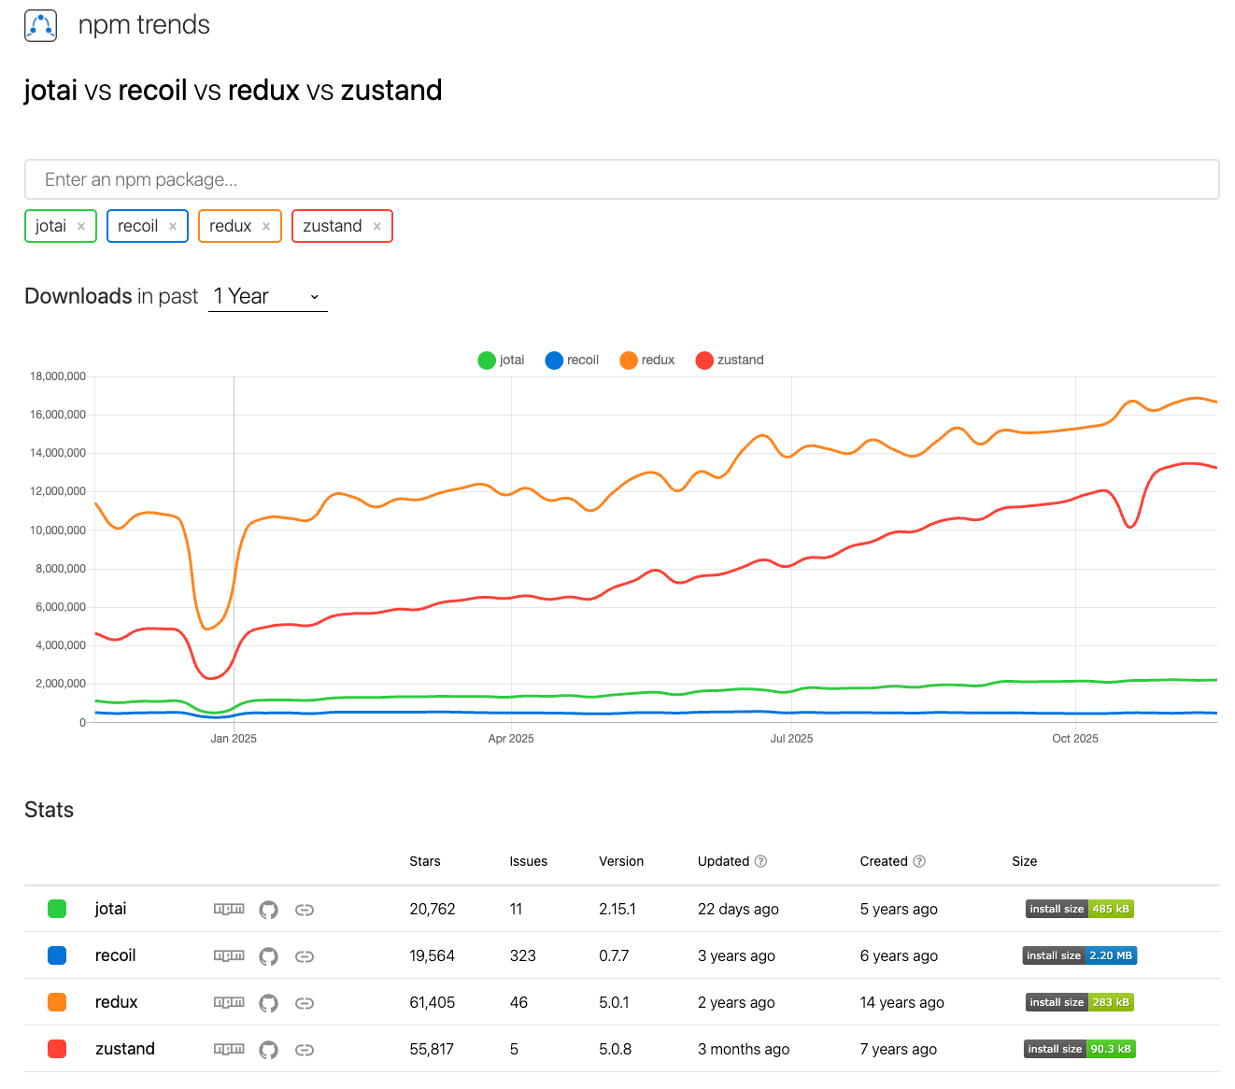Toggle jotai series in chart legend
1235x1089 pixels.
[x=501, y=360]
